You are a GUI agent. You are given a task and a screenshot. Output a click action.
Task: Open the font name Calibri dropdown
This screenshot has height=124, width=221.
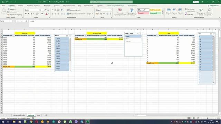[38, 10]
